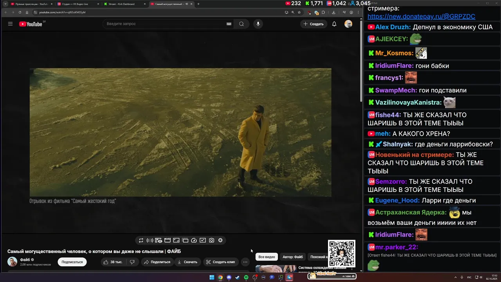This screenshot has width=501, height=282.
Task: Open the РУС language indicator
Action: point(469,277)
